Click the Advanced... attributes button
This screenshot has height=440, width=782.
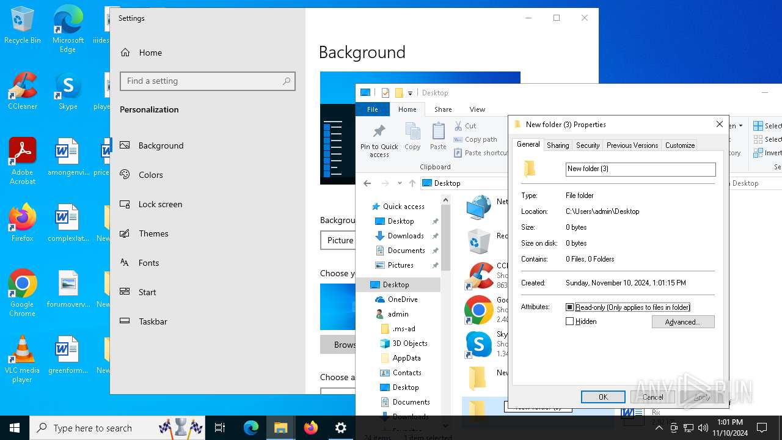[683, 322]
